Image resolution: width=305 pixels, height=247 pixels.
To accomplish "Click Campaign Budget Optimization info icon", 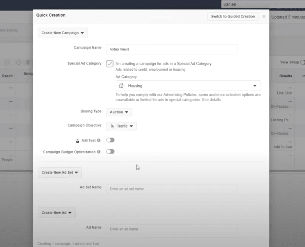I will (x=99, y=152).
